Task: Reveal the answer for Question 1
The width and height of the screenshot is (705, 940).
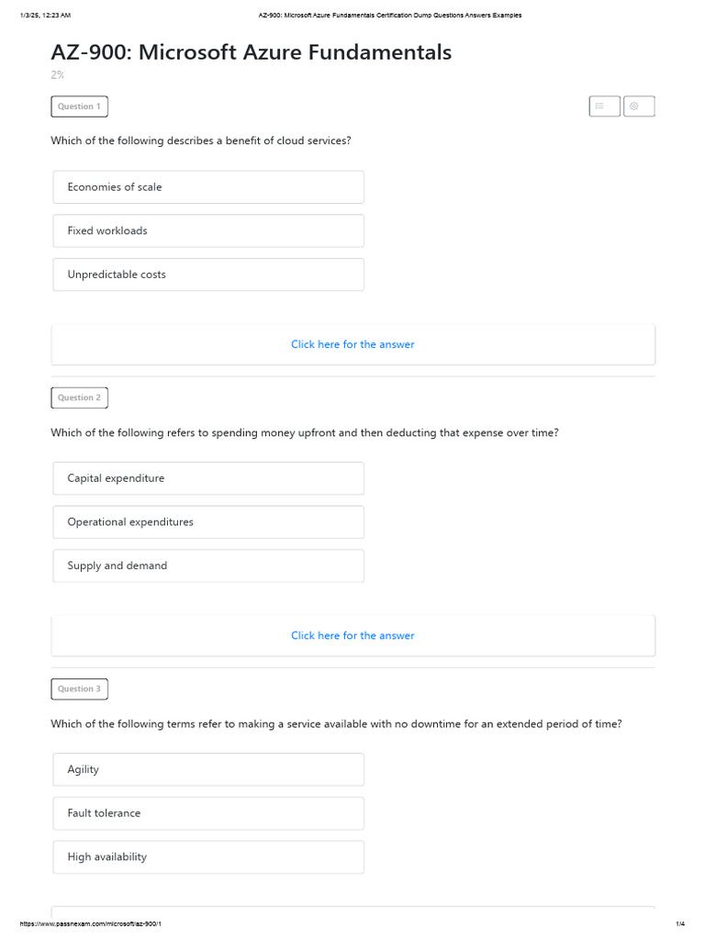Action: [x=352, y=344]
